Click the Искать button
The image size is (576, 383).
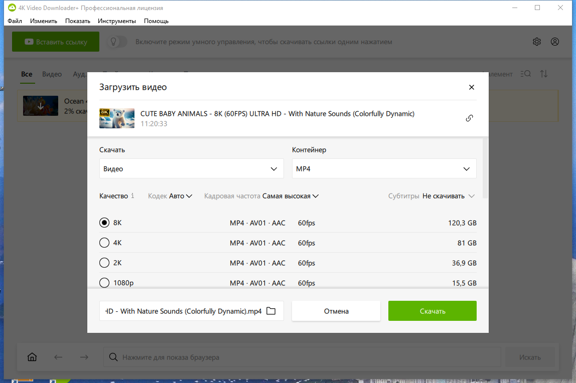pos(530,357)
